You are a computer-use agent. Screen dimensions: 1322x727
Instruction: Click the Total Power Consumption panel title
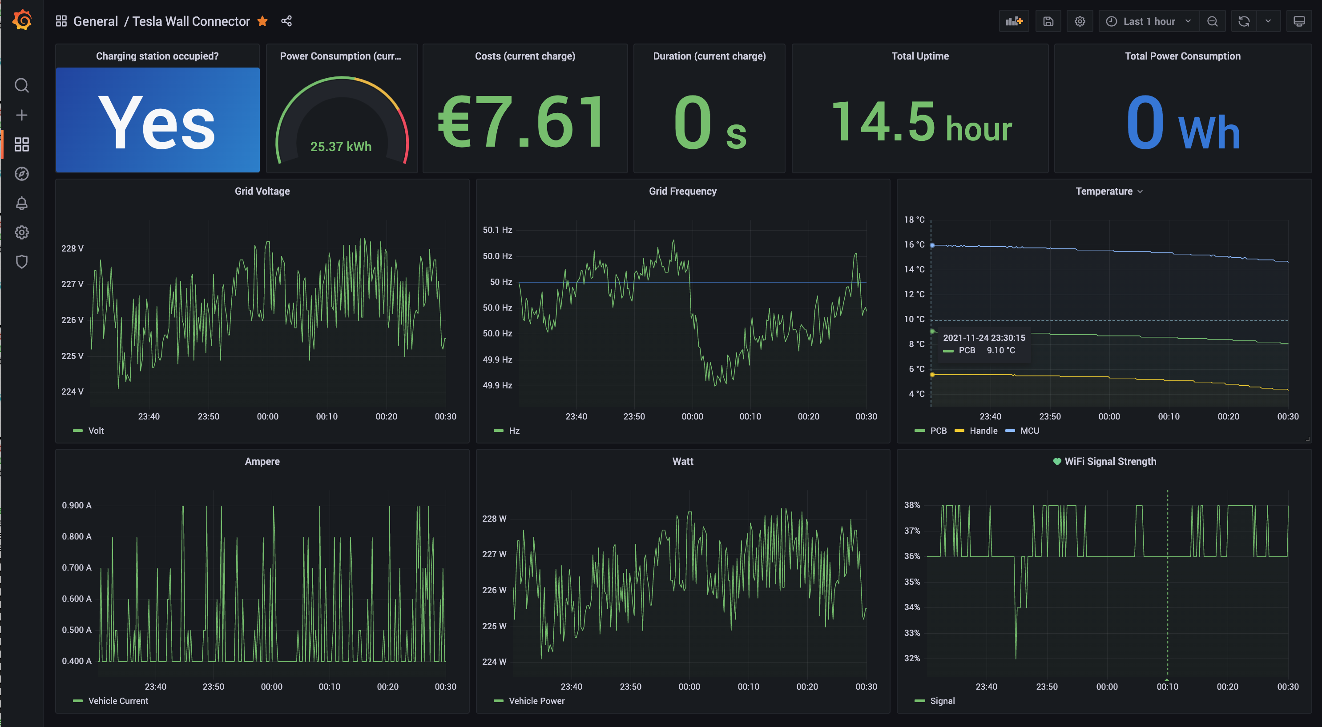[x=1182, y=56]
